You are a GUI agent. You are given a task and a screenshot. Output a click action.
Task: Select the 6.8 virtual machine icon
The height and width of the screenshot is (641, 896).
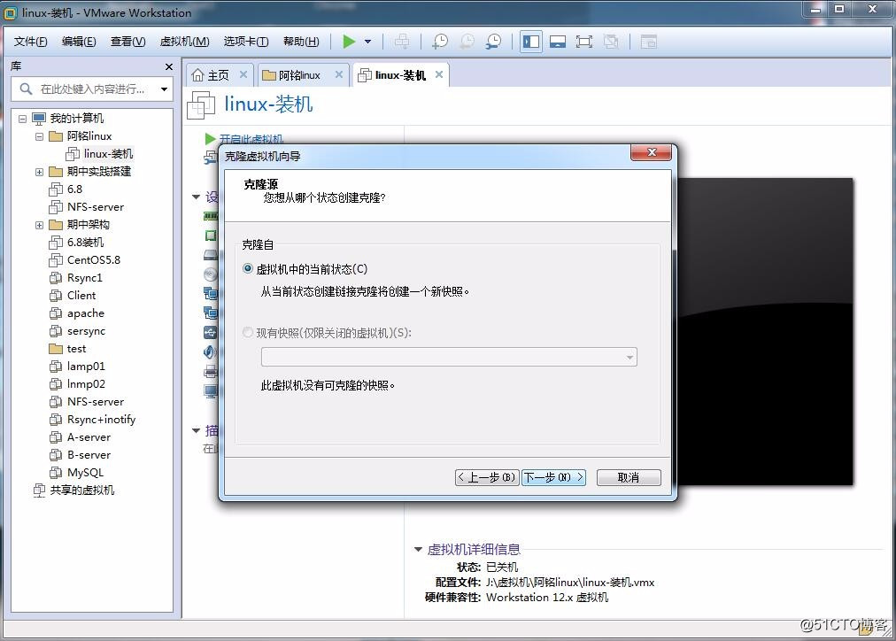(56, 189)
